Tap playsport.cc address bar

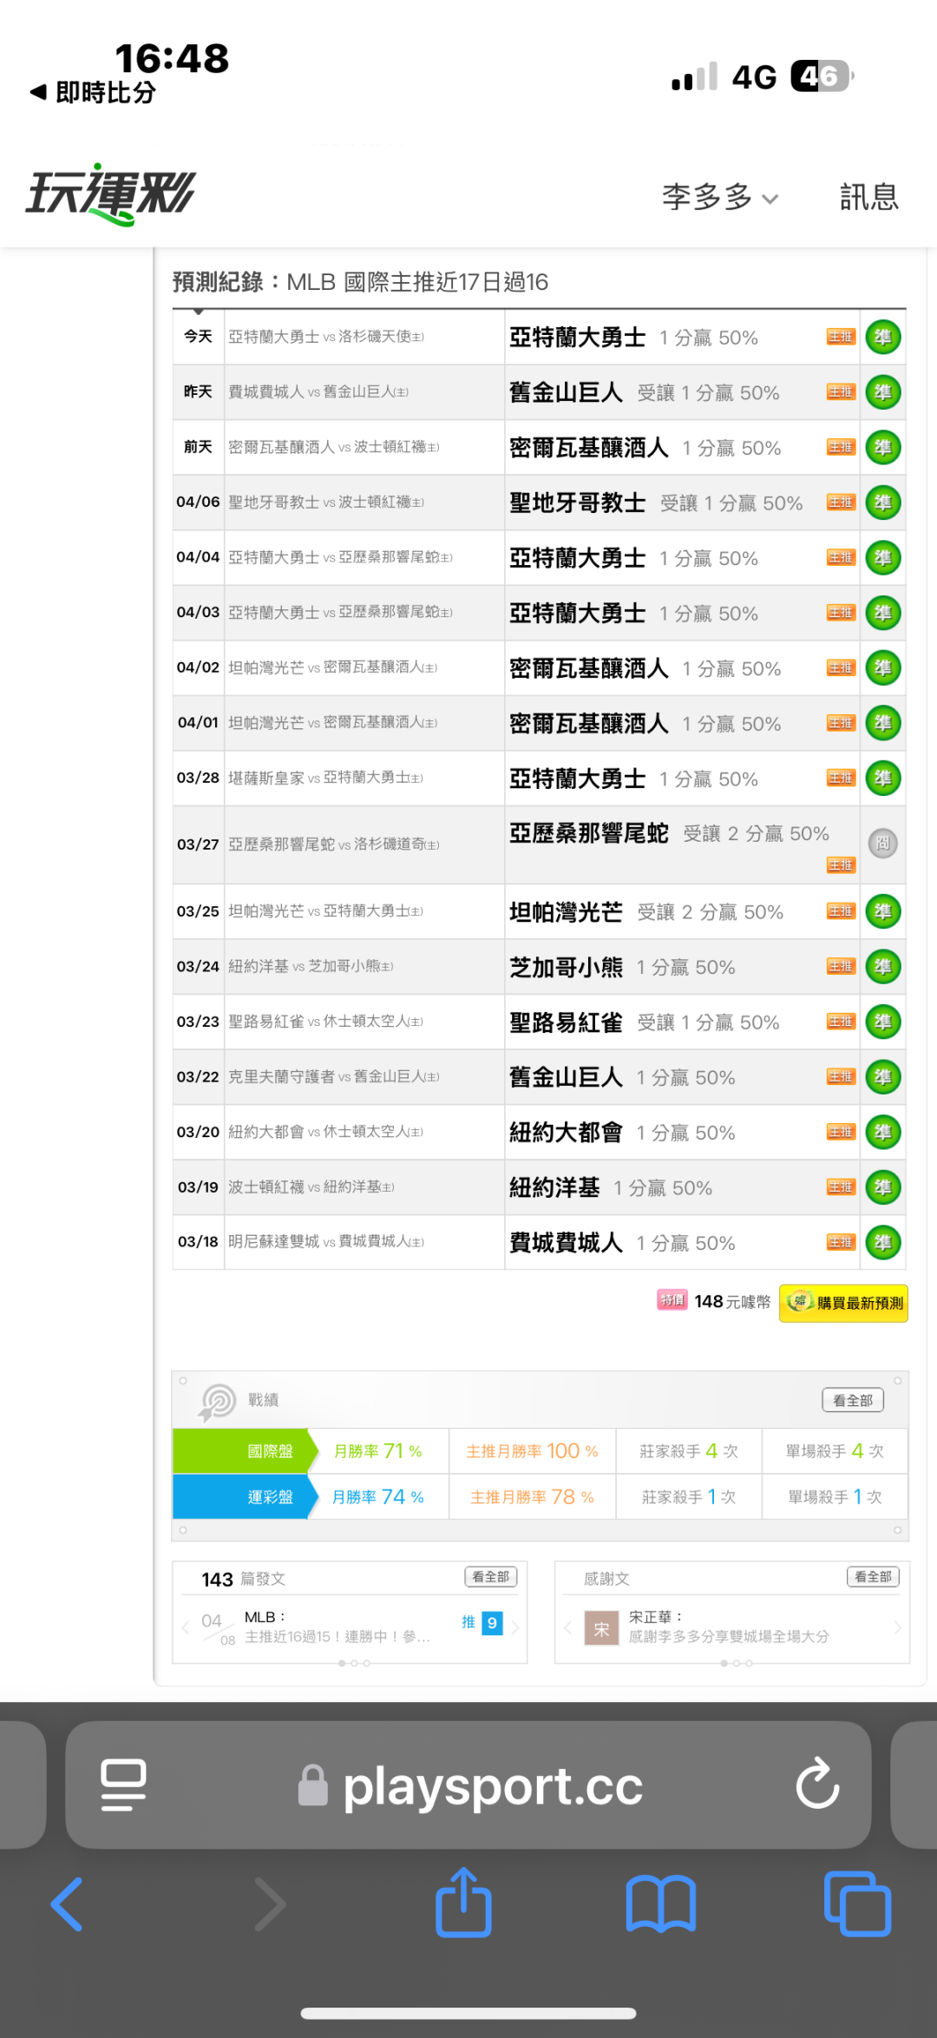pos(469,1785)
